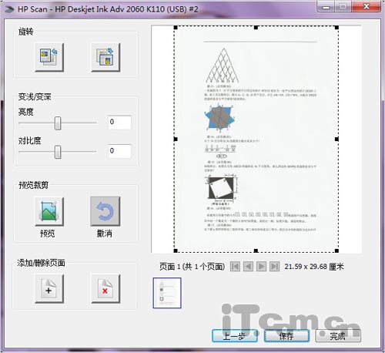The image size is (385, 353).
Task: Go to previous page navigation arrow
Action: click(248, 267)
